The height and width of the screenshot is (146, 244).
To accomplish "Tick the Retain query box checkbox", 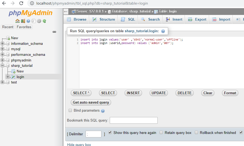I will click(161, 133).
